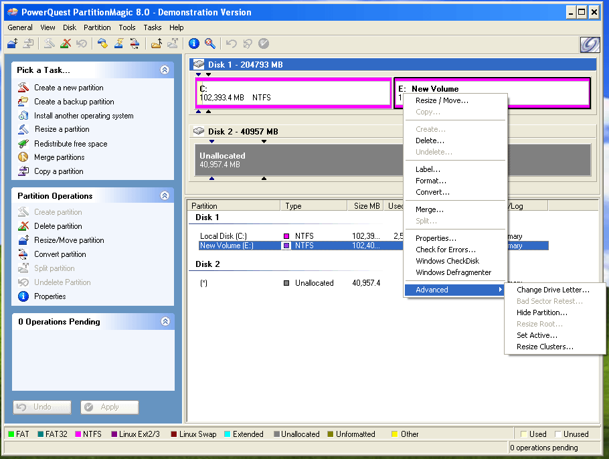Collapse the Operations Pending panel

click(x=165, y=322)
